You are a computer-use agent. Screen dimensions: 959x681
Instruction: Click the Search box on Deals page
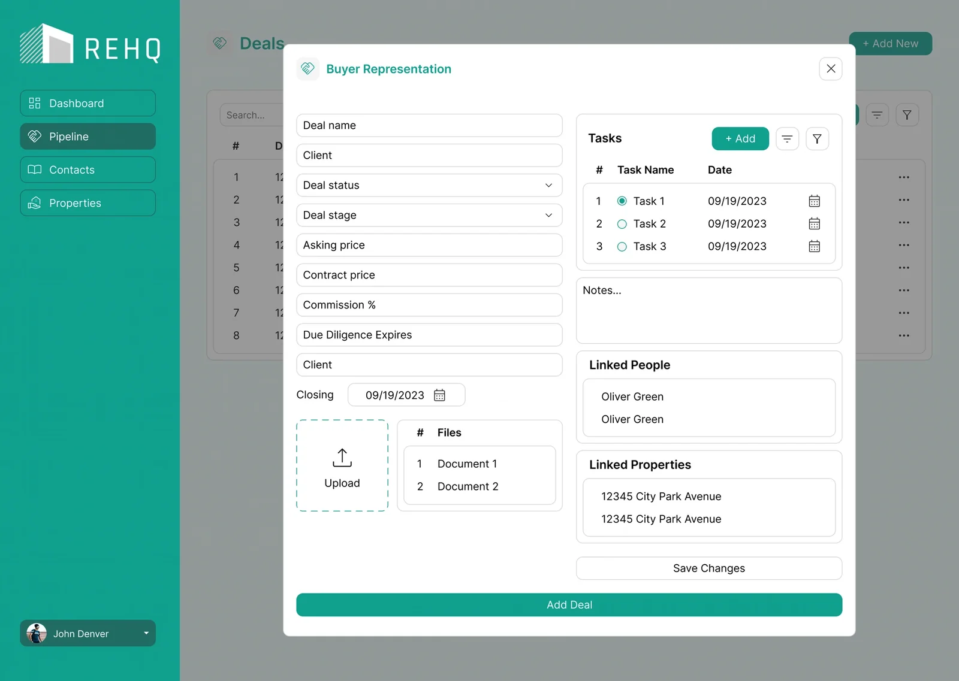[252, 114]
